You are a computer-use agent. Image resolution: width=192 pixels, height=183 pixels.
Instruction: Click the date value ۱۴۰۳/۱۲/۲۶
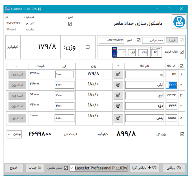13,23
